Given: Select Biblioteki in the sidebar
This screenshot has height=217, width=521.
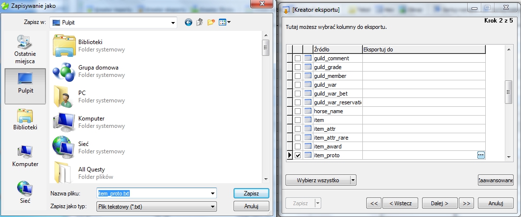Looking at the screenshot, I should click(x=25, y=120).
